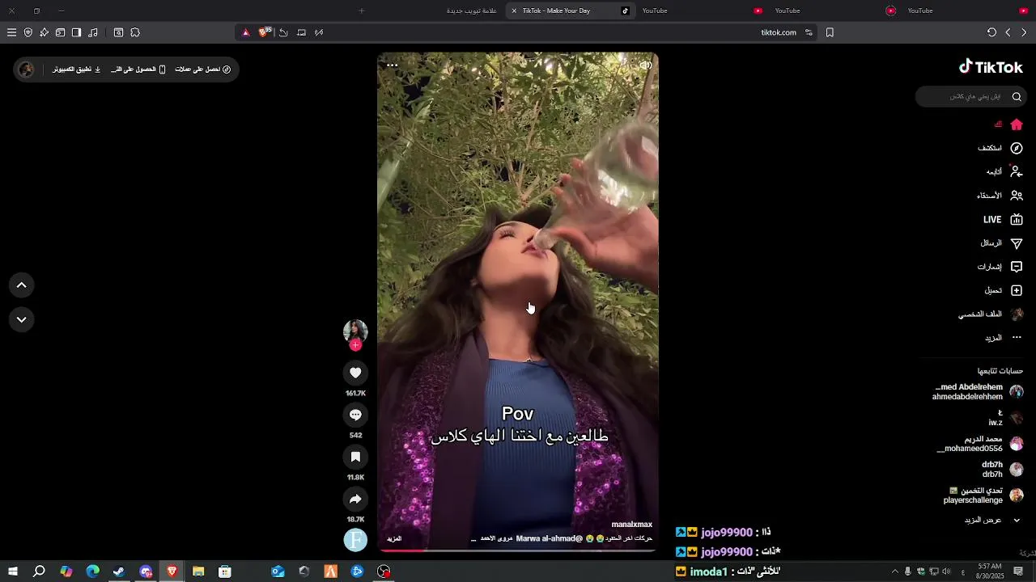Open a new tab with the plus button
The height and width of the screenshot is (582, 1036).
[x=362, y=11]
